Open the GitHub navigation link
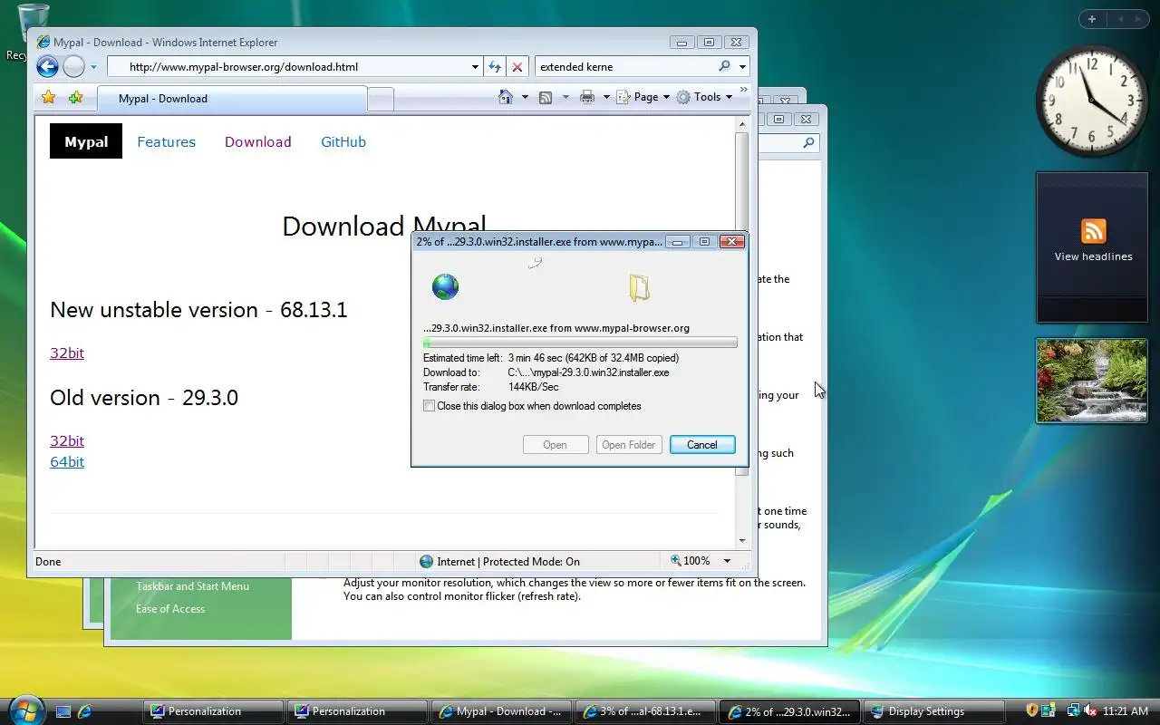Image resolution: width=1160 pixels, height=725 pixels. (343, 141)
